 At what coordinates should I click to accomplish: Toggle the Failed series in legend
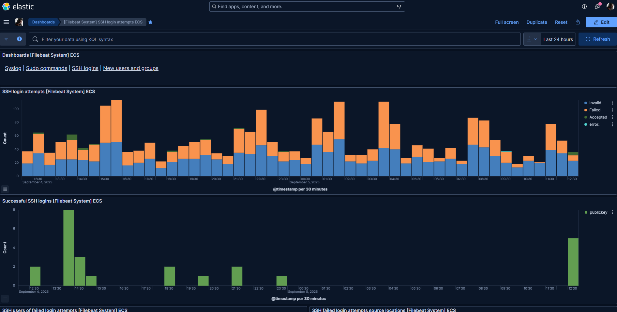[x=594, y=110]
